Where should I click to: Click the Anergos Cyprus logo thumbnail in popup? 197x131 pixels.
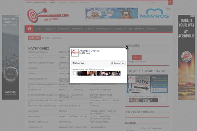(x=75, y=53)
